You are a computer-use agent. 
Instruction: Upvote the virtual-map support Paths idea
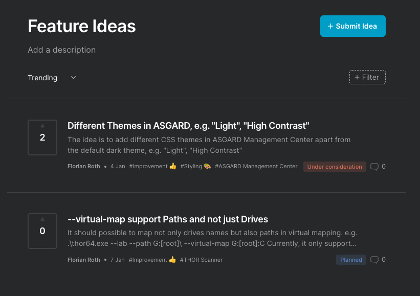(x=42, y=219)
